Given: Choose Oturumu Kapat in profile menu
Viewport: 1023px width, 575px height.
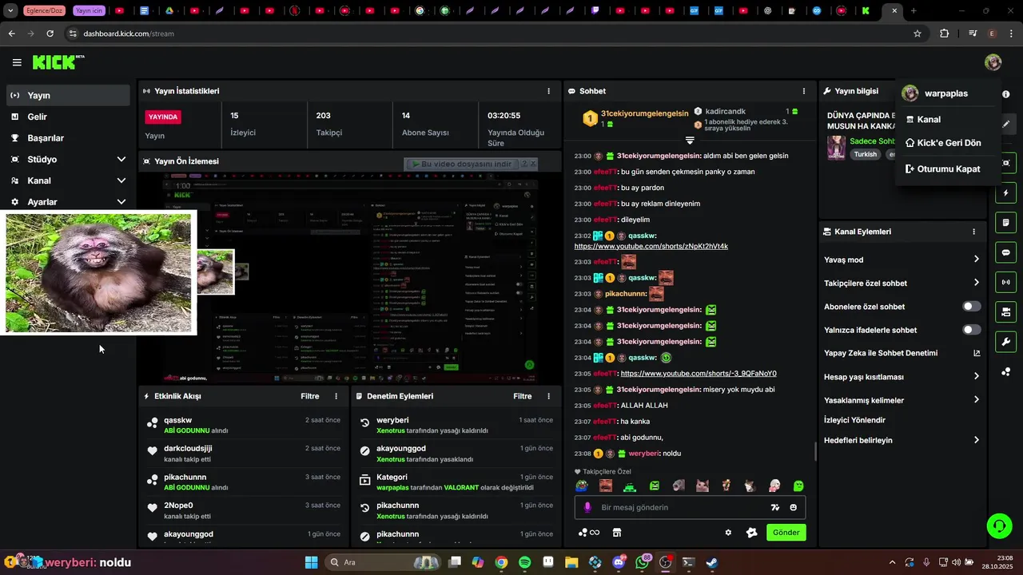Looking at the screenshot, I should coord(947,169).
